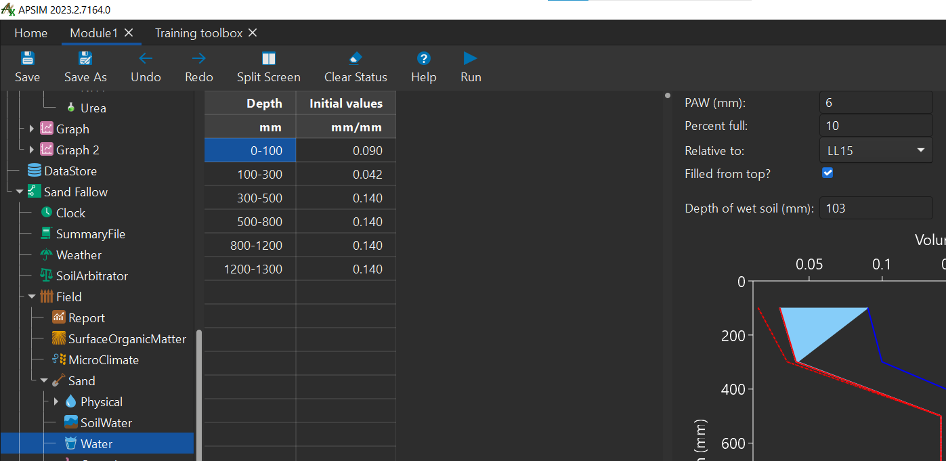Expand the Graph 2 tree node
This screenshot has width=946, height=461.
(x=31, y=150)
